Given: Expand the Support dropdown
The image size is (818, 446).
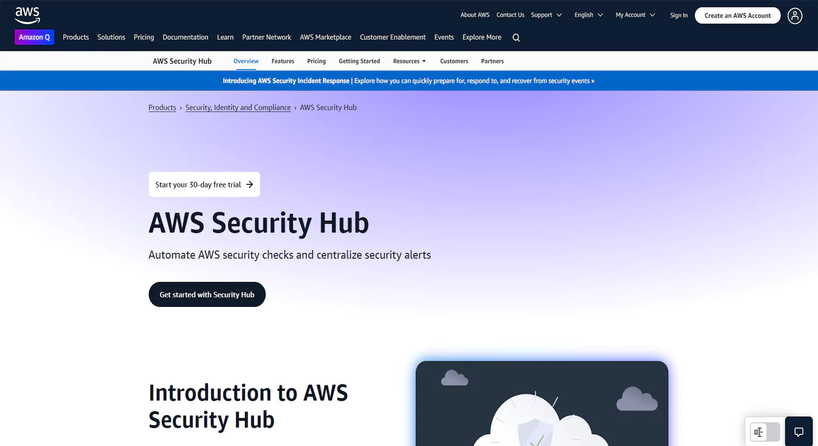Looking at the screenshot, I should [x=546, y=15].
